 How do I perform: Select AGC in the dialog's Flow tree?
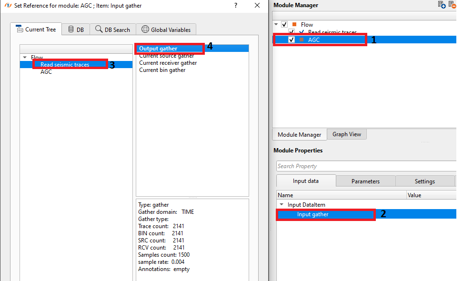(x=46, y=72)
